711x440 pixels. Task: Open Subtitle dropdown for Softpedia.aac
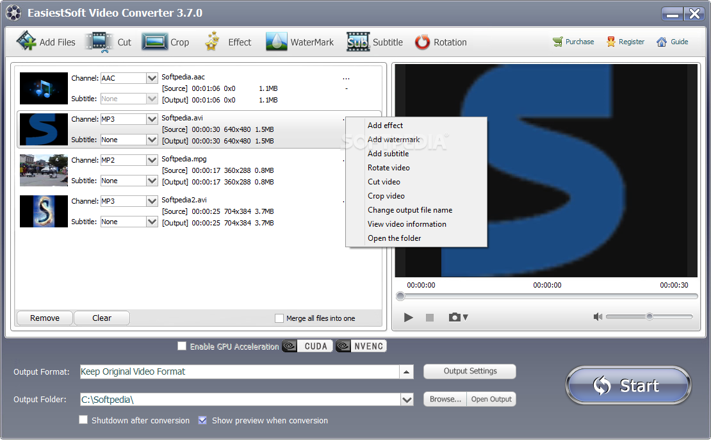click(152, 99)
